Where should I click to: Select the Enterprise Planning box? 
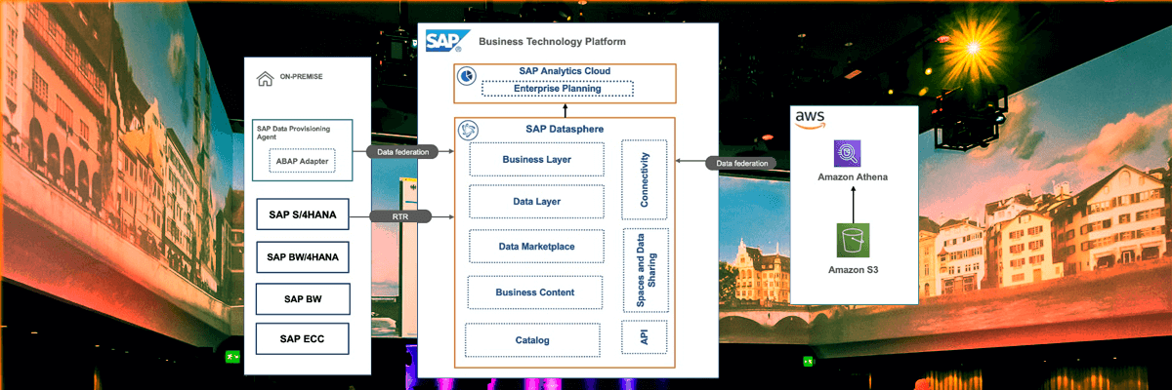(x=558, y=89)
